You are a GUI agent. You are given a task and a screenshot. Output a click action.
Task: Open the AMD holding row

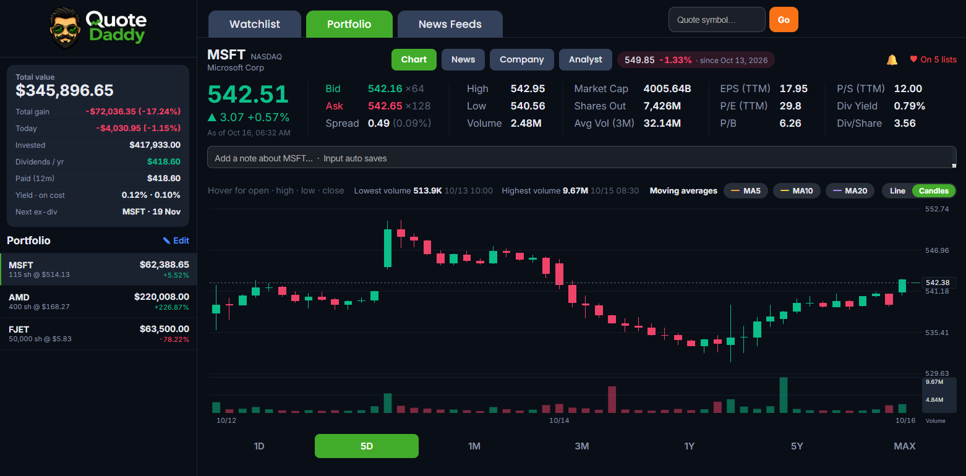click(x=99, y=302)
